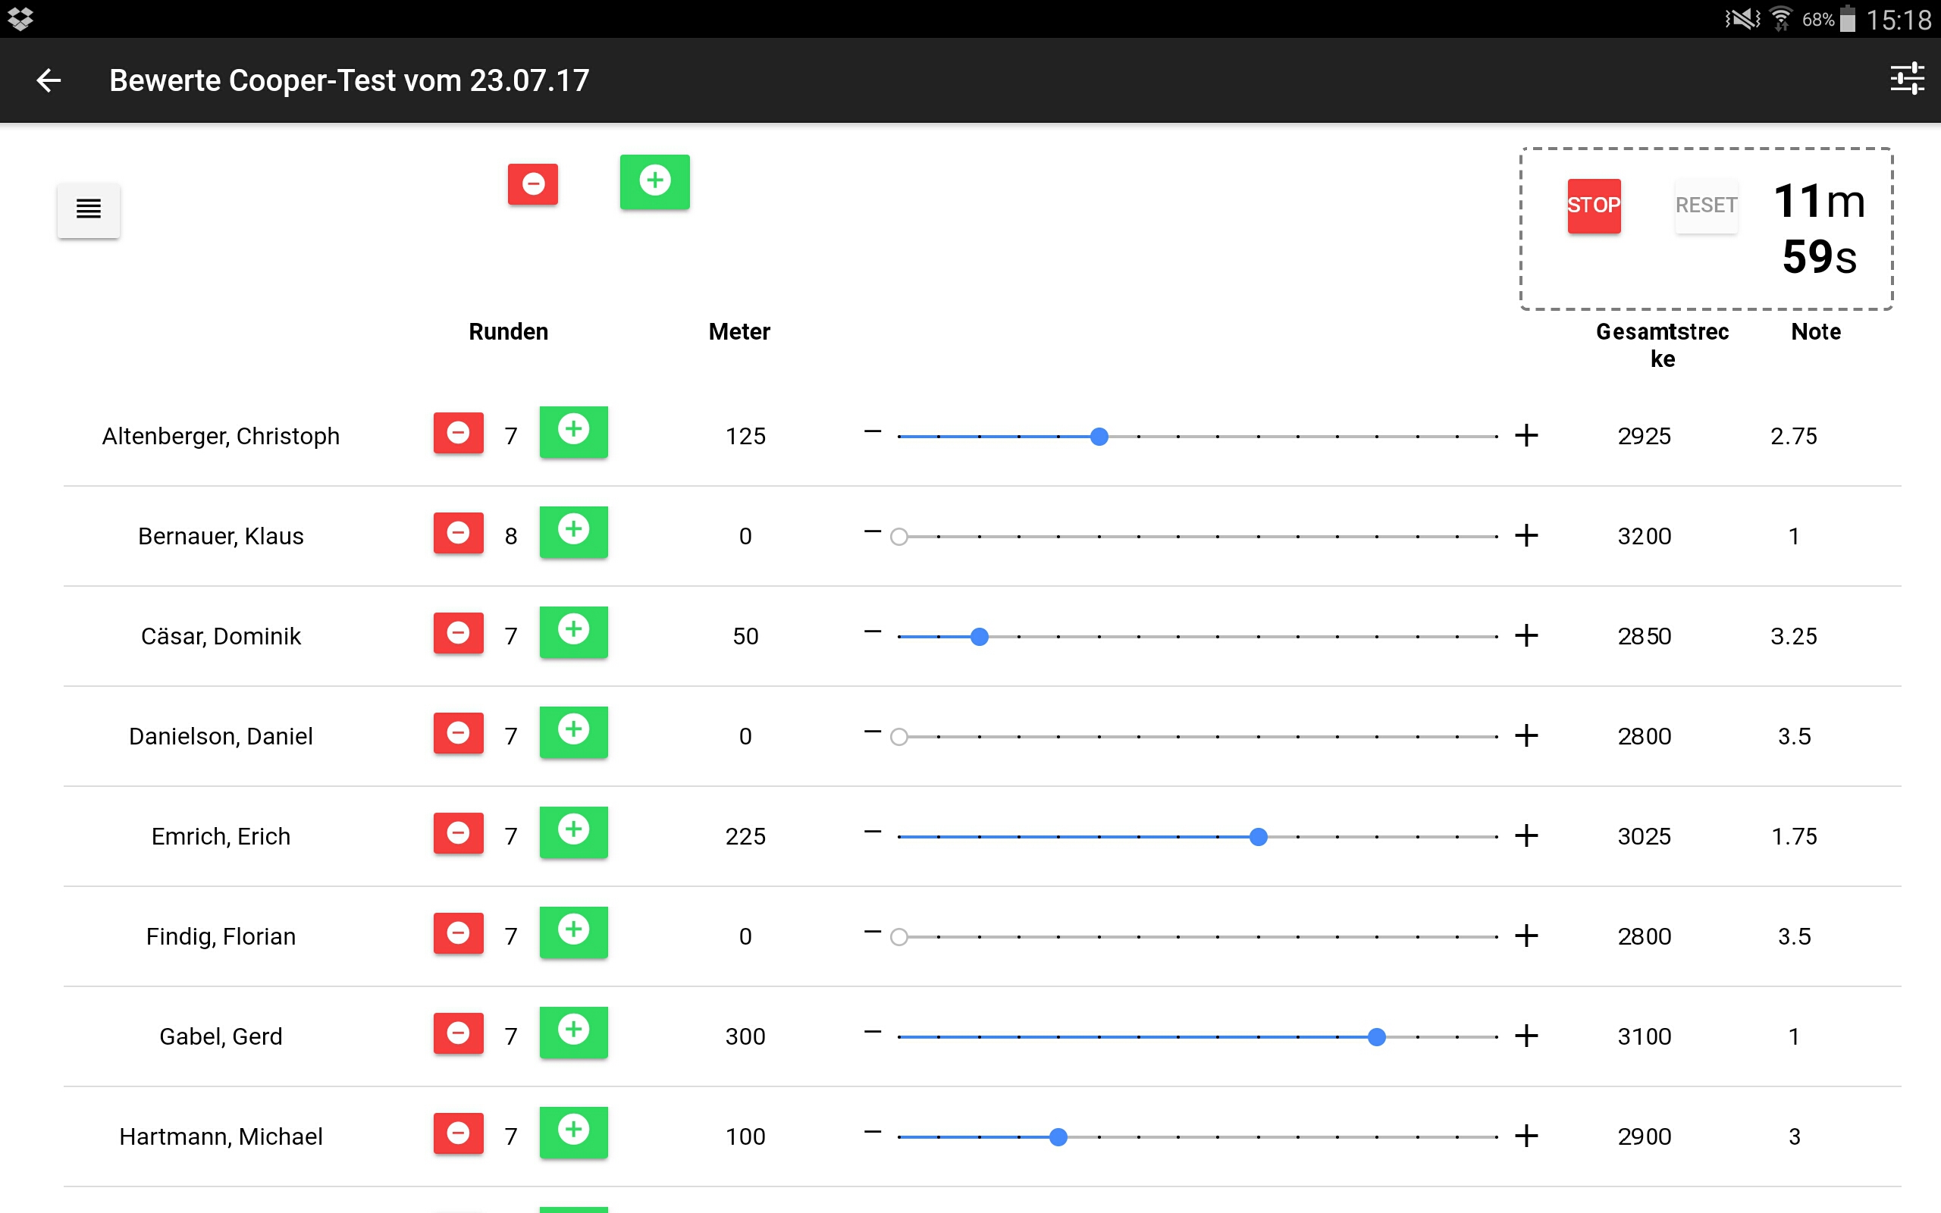Open the hamburger list menu button
This screenshot has width=1941, height=1213.
88,209
